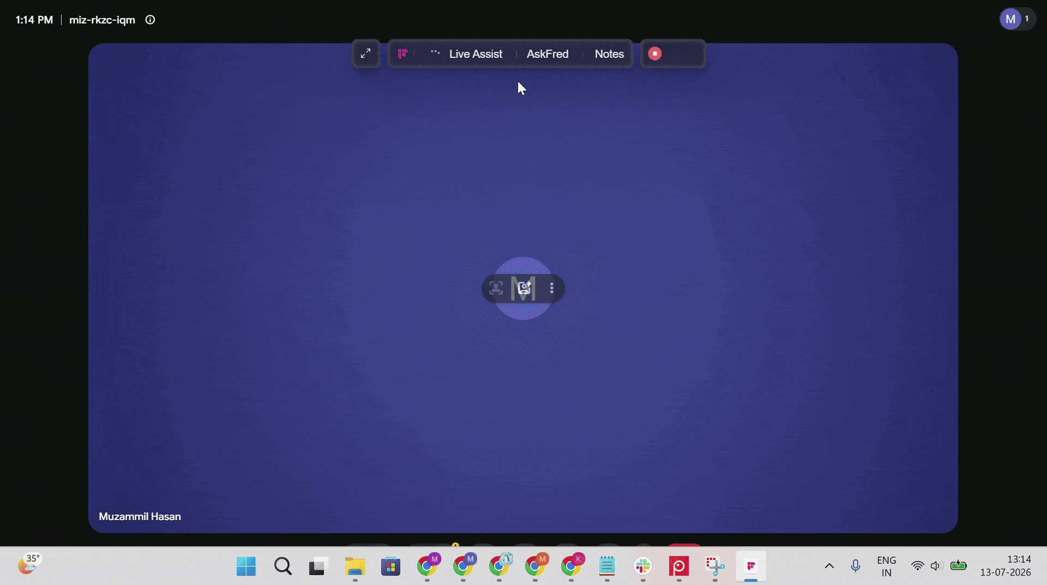Open Wi-Fi network settings in the tray
This screenshot has height=585, width=1047.
[x=918, y=566]
